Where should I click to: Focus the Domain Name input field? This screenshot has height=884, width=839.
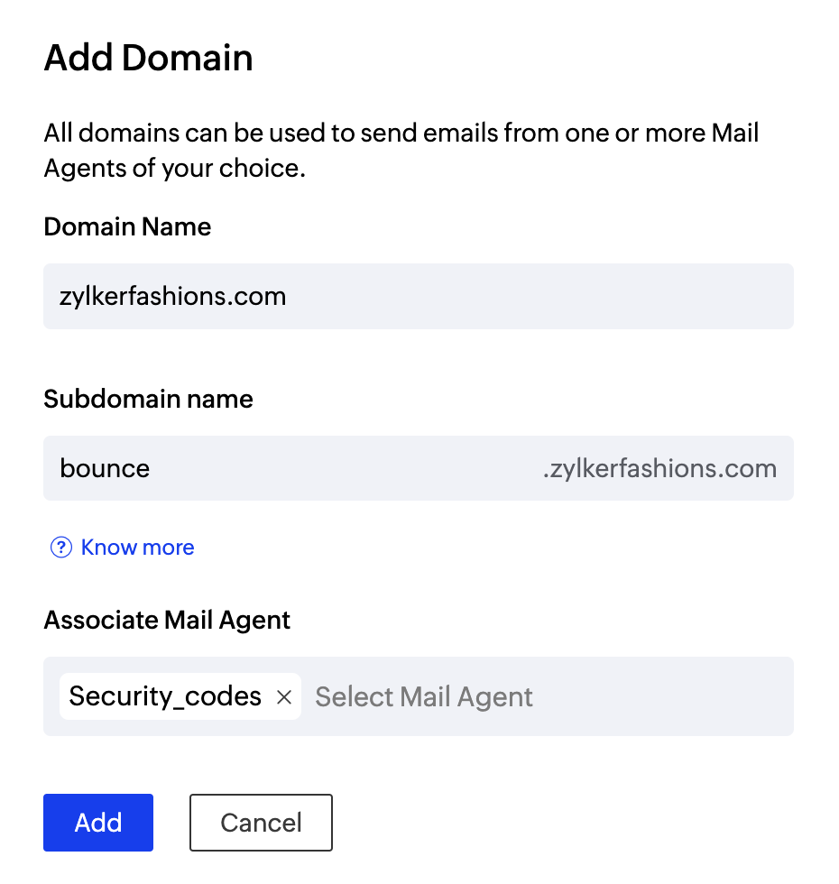(418, 296)
